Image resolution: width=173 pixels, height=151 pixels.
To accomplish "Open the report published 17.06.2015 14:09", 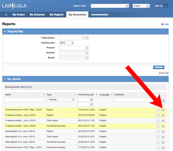I will click(163, 147).
